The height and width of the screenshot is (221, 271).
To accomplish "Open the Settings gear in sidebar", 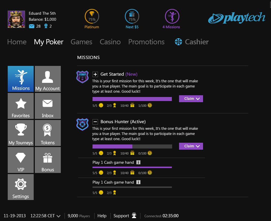I will 21,187.
